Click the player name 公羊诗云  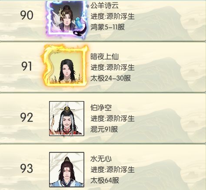(104, 6)
